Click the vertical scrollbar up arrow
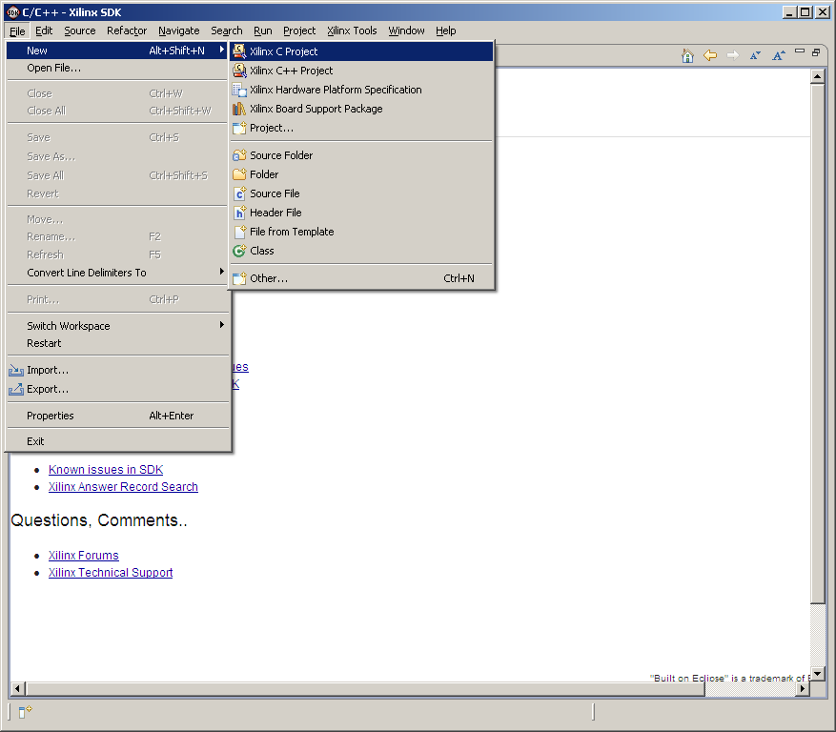Viewport: 836px width, 732px height. 817,77
